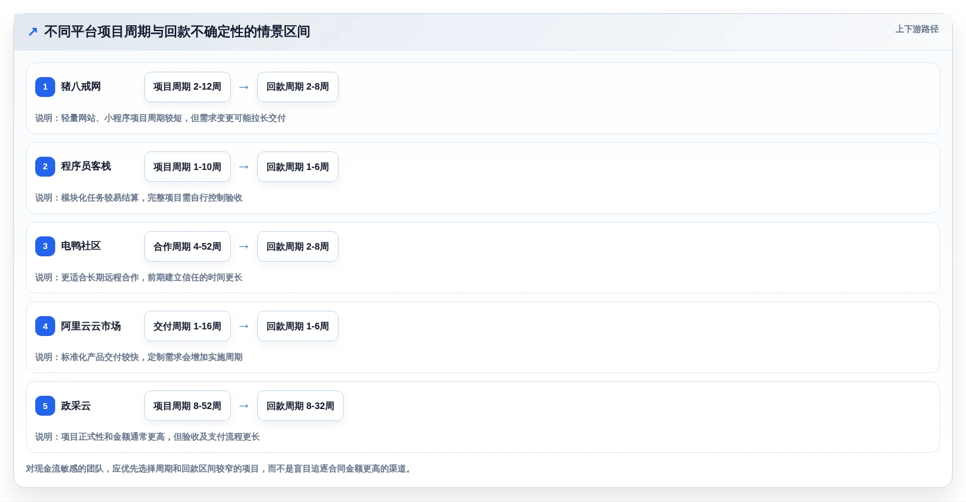966x502 pixels.
Task: Click the heading 不同平台项目周期与回款不确定性的情景区间
Action: click(177, 32)
